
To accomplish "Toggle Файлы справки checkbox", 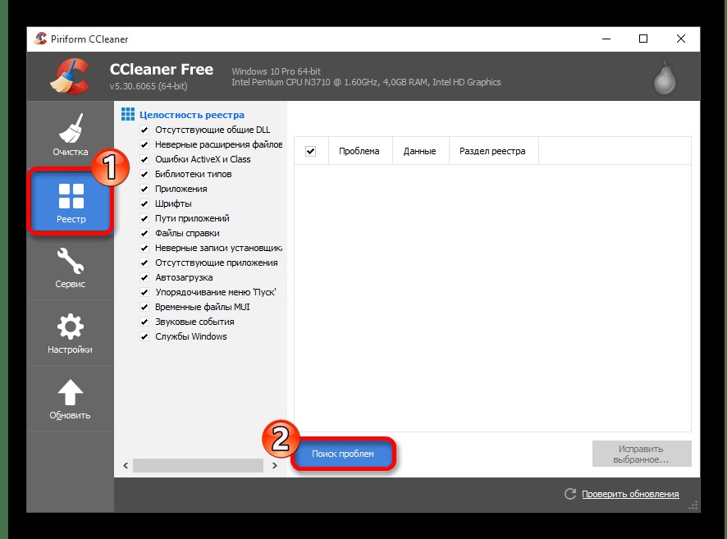I will pos(144,233).
